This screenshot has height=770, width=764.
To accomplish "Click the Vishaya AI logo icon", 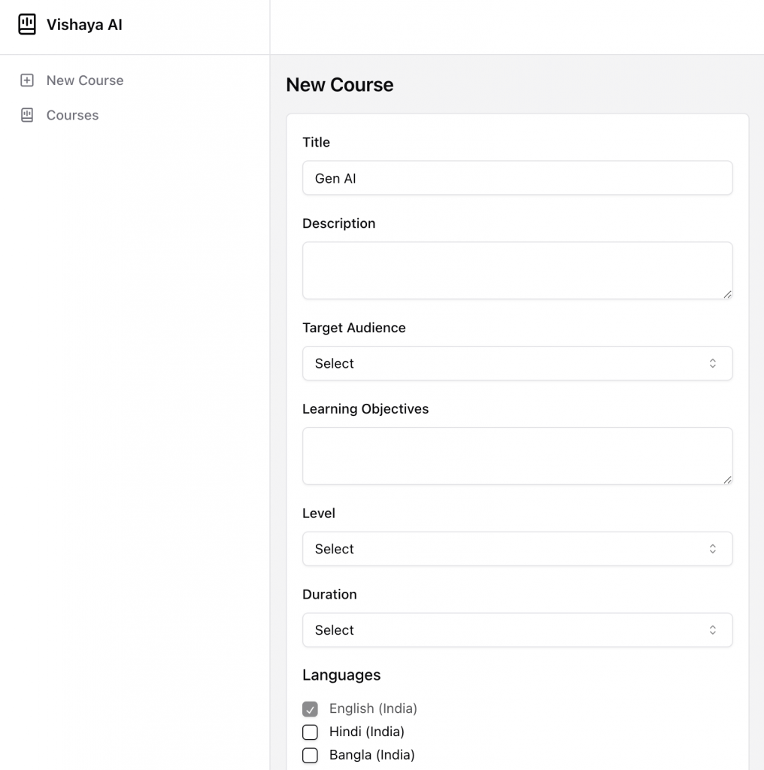I will (27, 25).
